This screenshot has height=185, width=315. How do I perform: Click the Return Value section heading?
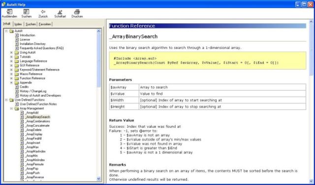coord(122,120)
